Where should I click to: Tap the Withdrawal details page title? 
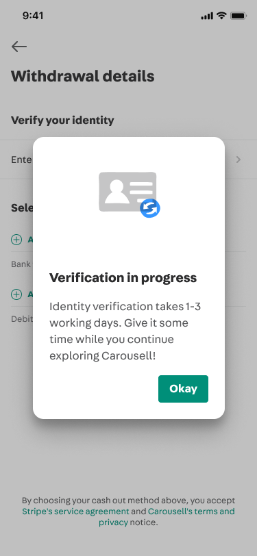[x=83, y=76]
